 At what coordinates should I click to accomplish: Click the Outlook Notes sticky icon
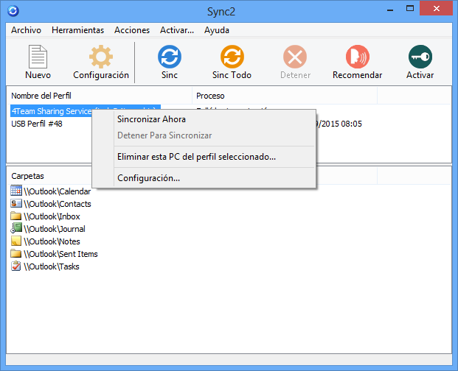point(16,241)
